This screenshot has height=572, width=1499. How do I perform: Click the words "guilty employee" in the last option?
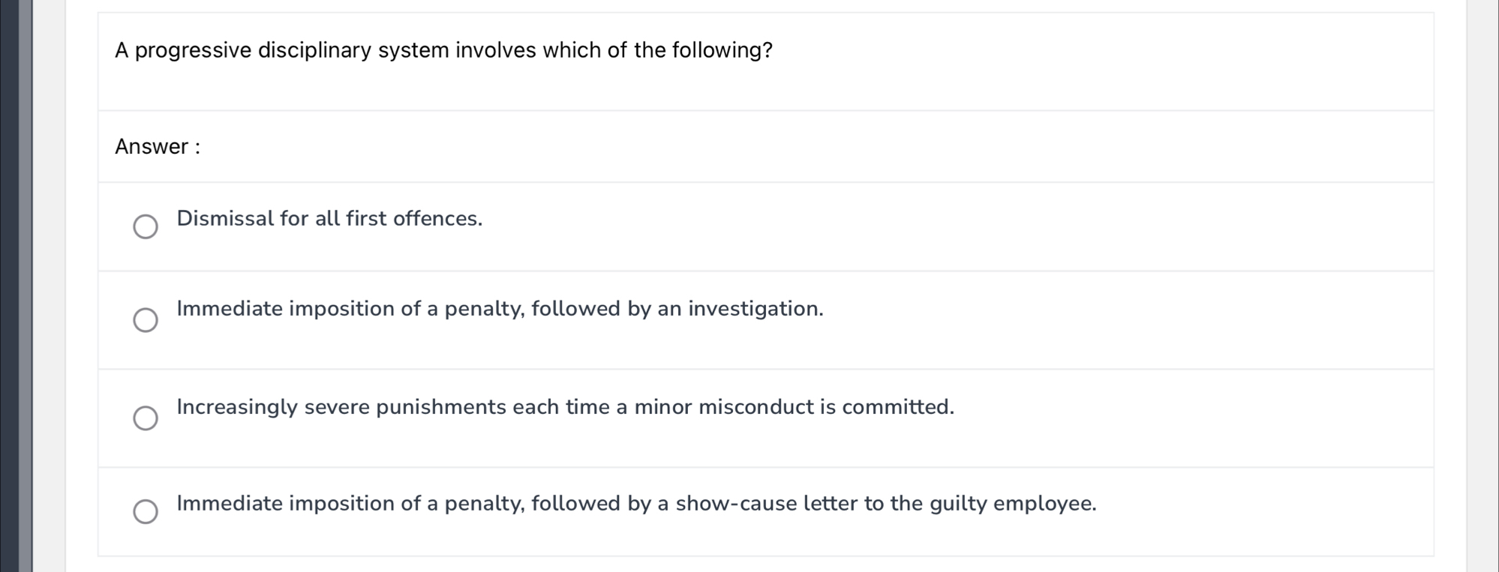[x=1011, y=504]
